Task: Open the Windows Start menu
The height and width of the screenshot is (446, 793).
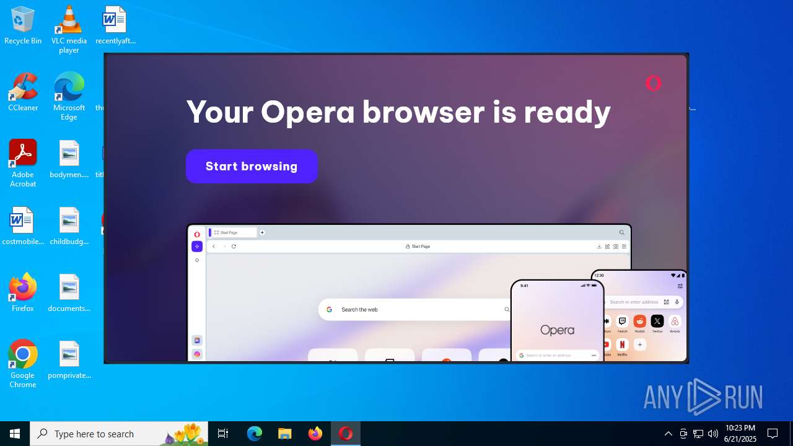Action: [x=15, y=434]
